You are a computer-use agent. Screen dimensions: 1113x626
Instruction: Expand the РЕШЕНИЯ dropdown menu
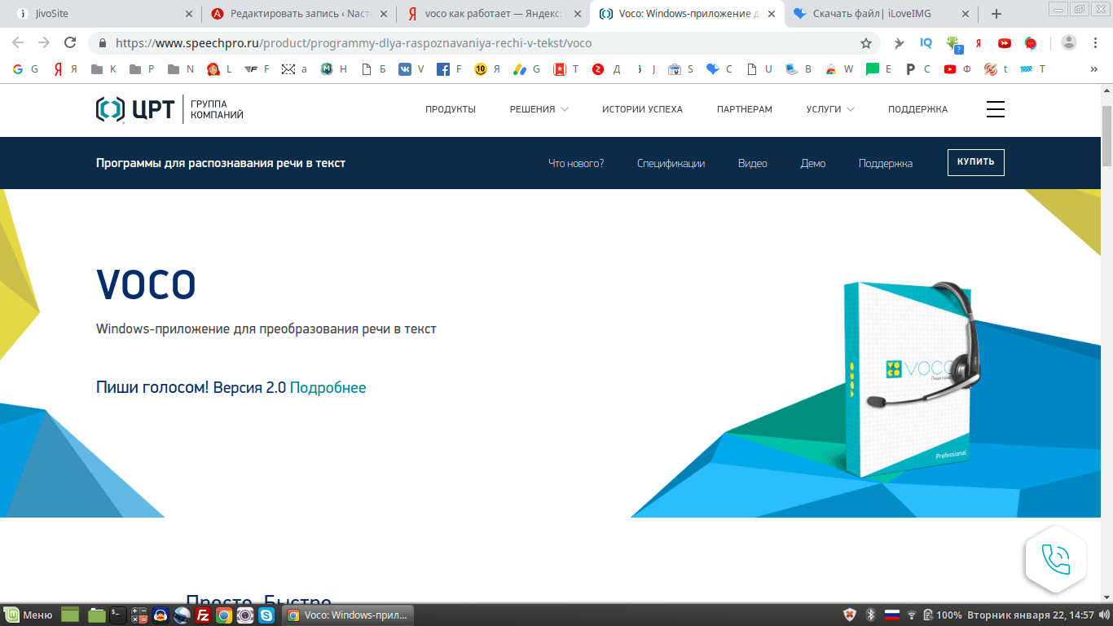point(539,109)
